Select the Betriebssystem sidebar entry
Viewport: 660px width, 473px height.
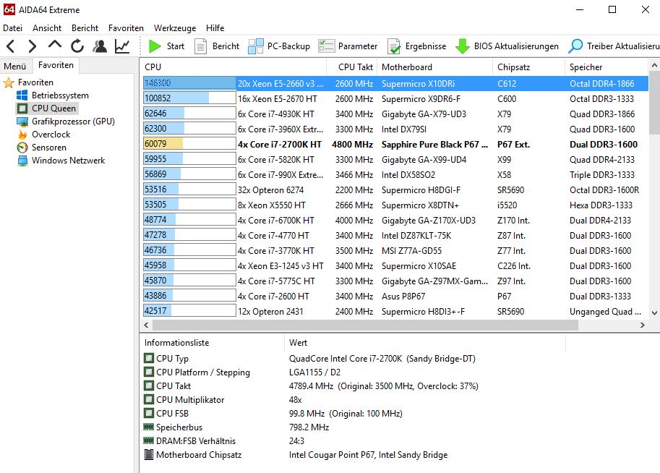59,95
